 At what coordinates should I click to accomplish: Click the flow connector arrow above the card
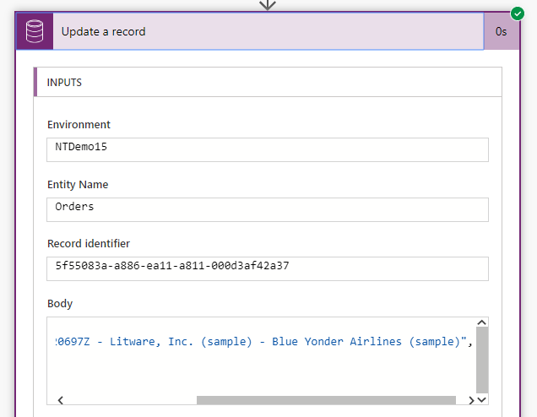[268, 5]
